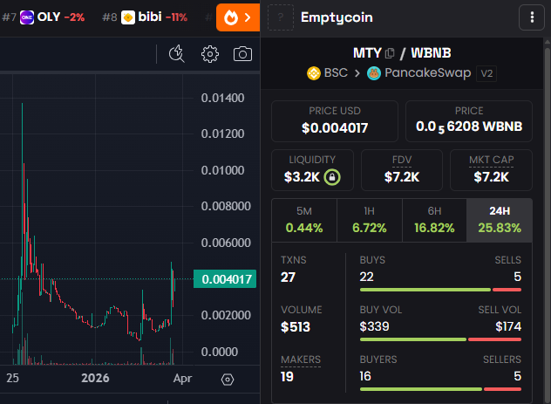The image size is (551, 404).
Task: Click the LIQUIDITY $3.2K box
Action: (x=312, y=170)
